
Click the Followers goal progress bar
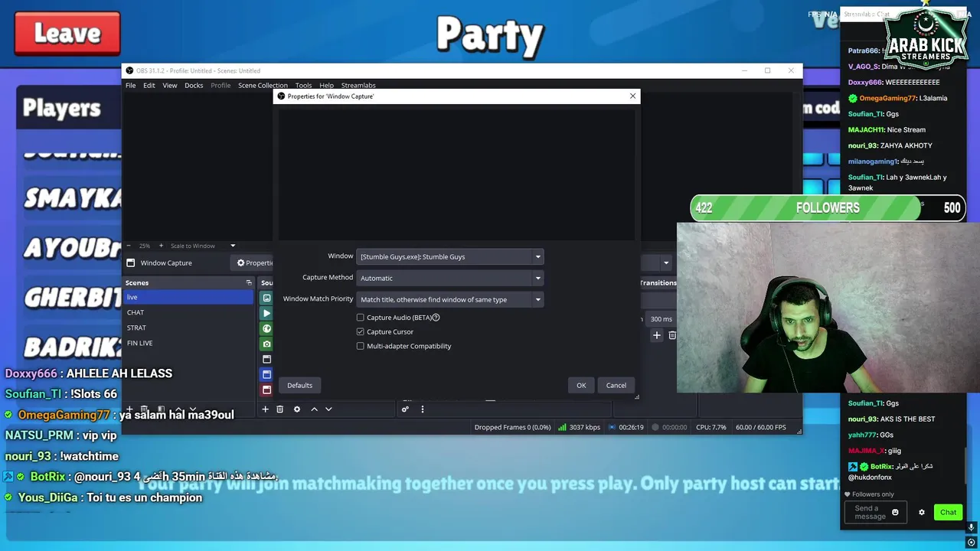pos(828,208)
